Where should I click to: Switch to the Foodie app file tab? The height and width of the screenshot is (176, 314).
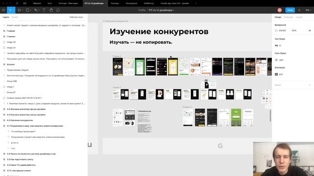(x=175, y=3)
